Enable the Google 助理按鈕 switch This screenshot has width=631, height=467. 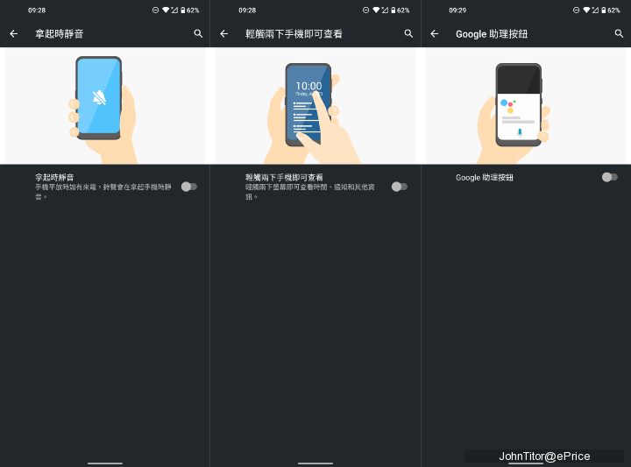pyautogui.click(x=610, y=177)
